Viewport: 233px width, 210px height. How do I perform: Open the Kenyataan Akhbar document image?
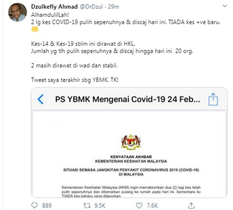tap(129, 154)
